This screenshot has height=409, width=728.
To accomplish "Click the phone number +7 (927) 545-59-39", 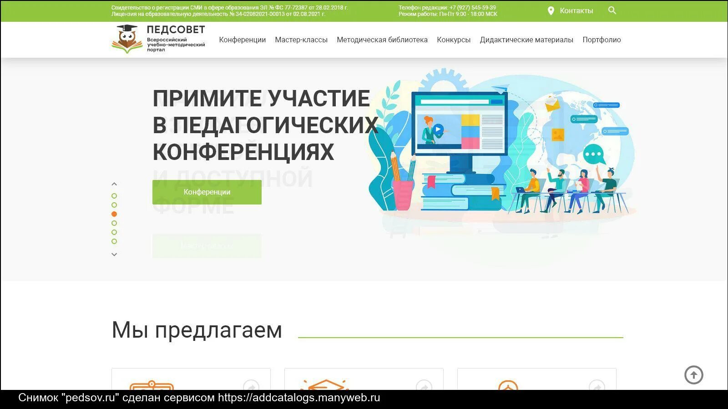I will click(x=473, y=7).
